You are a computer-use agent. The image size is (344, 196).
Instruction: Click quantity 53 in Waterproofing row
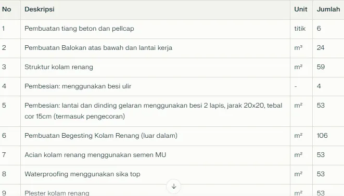click(x=321, y=174)
